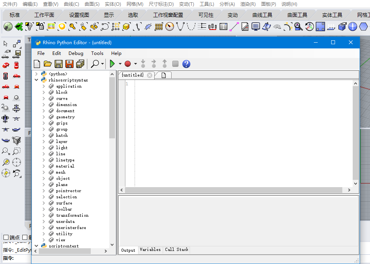Click the yellow ring icon in the Rhino toolbar
370x264 pixels.
62,27
